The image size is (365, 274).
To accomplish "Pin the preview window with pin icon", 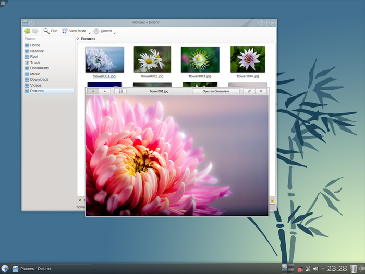I will (x=249, y=91).
